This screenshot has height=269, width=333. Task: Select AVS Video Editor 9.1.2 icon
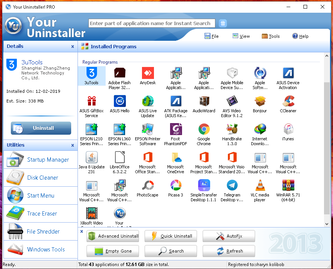pos(232,101)
